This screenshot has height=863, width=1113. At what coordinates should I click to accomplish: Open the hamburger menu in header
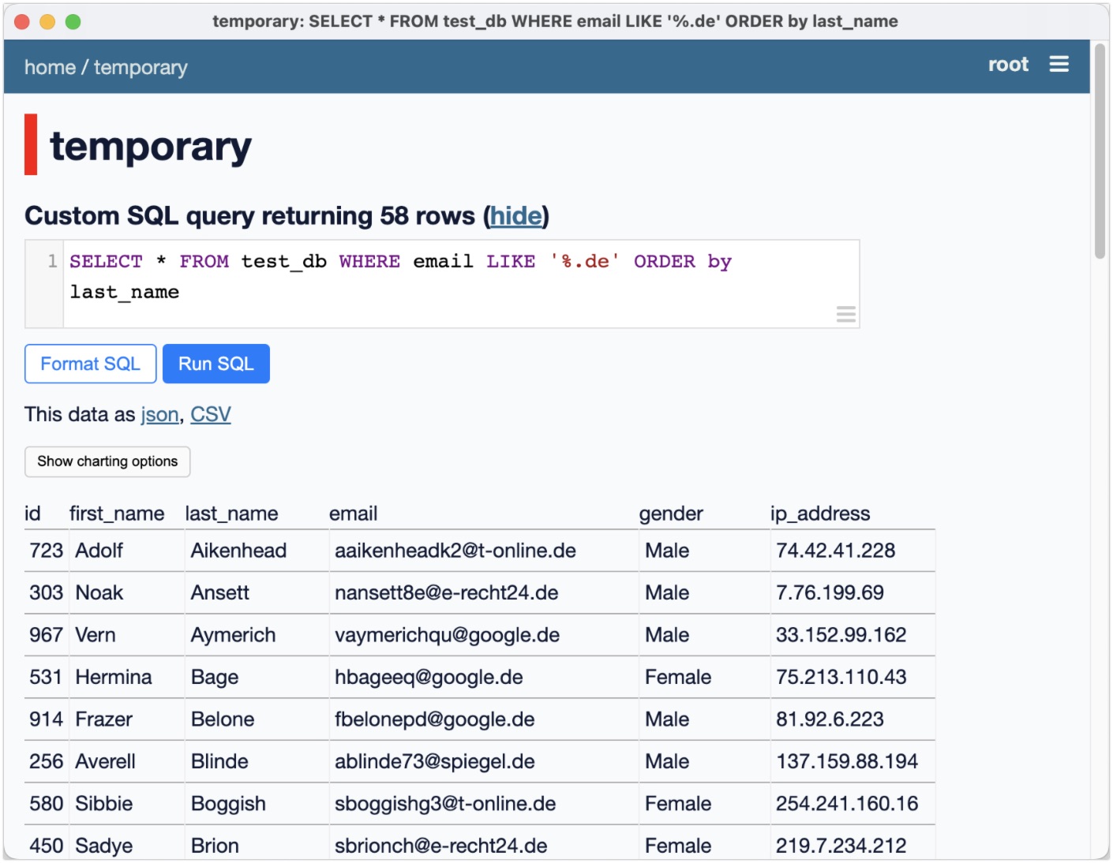(1059, 65)
